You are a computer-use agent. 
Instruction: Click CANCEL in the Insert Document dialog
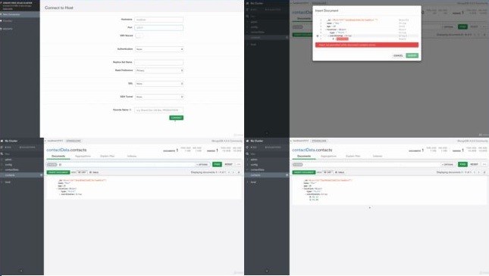coord(398,55)
